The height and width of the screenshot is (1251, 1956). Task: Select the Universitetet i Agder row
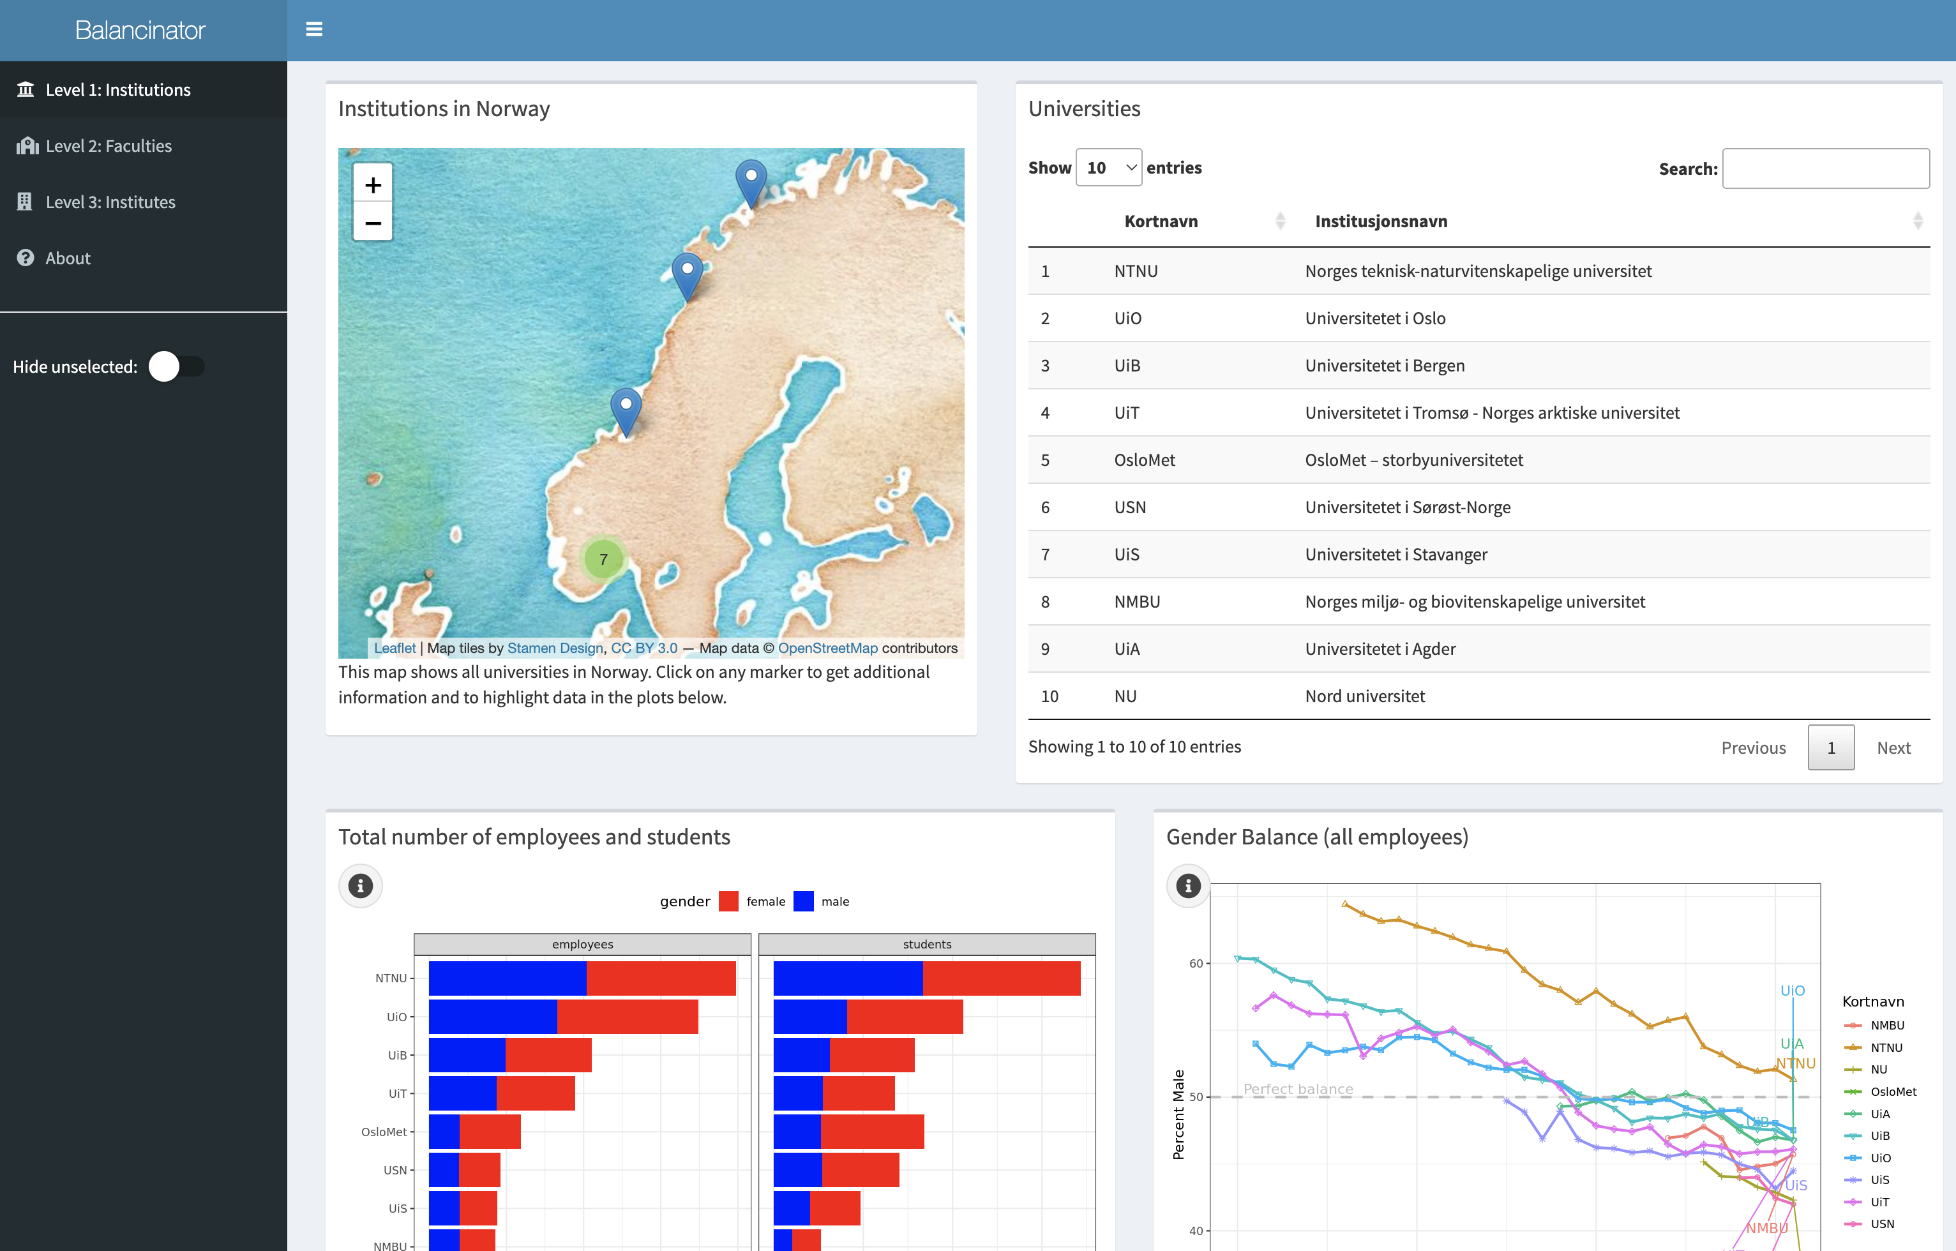pyautogui.click(x=1478, y=648)
